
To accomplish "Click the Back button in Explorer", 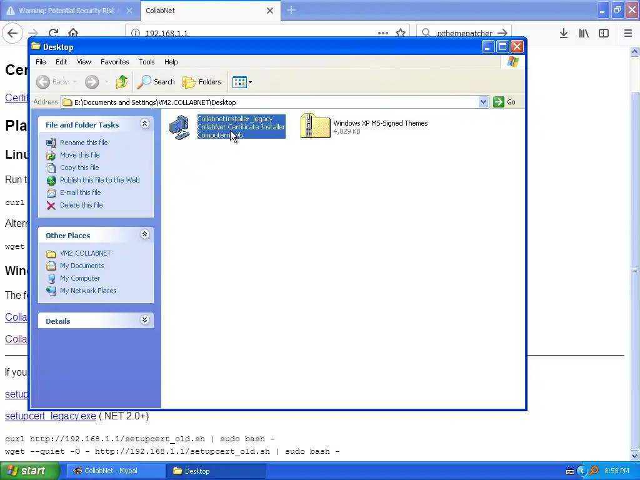I will click(51, 82).
